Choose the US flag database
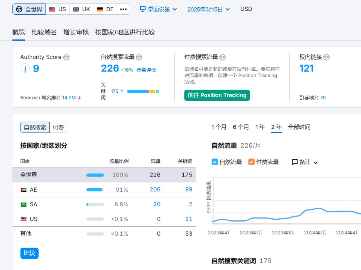Image resolution: width=361 pixels, height=270 pixels. [x=58, y=9]
